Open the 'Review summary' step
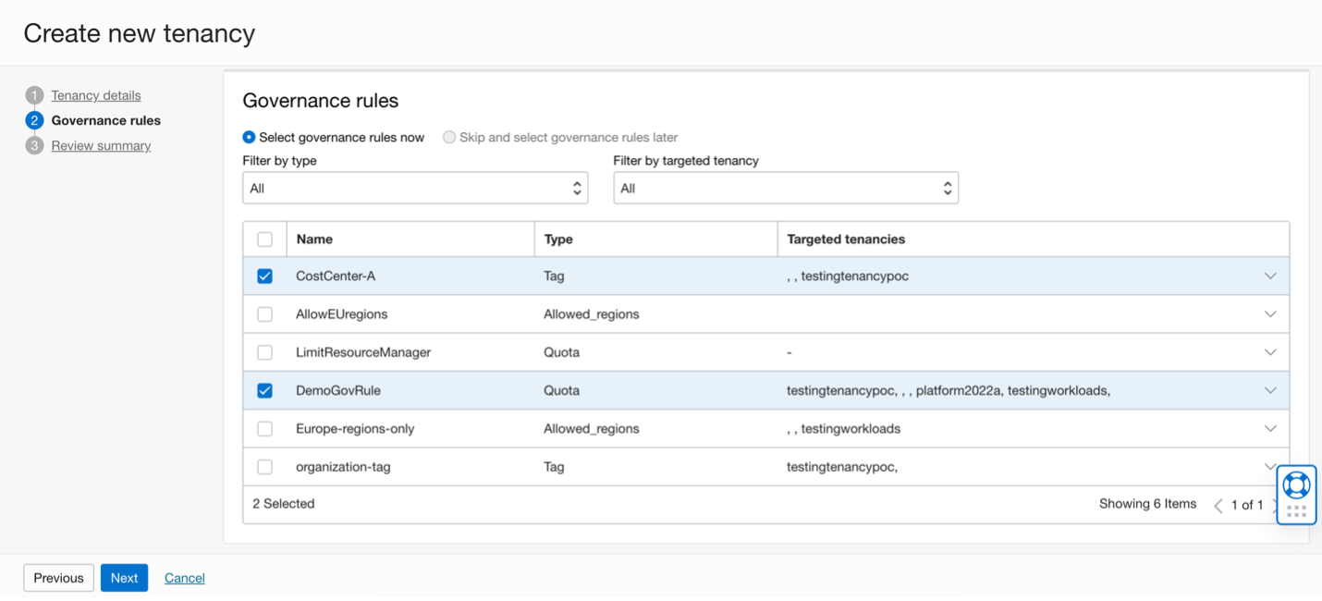The image size is (1322, 601). (x=100, y=145)
